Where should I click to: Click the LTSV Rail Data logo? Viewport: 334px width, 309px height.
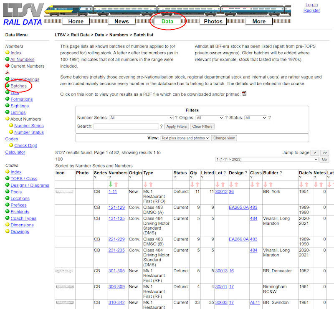click(23, 15)
